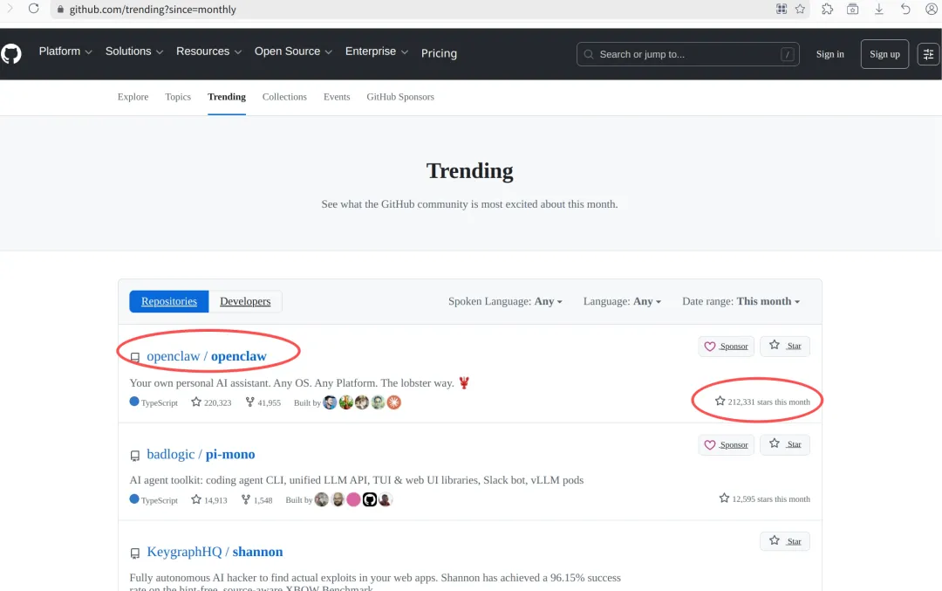Click the forward navigation arrow in browser
The image size is (942, 591).
tap(10, 9)
